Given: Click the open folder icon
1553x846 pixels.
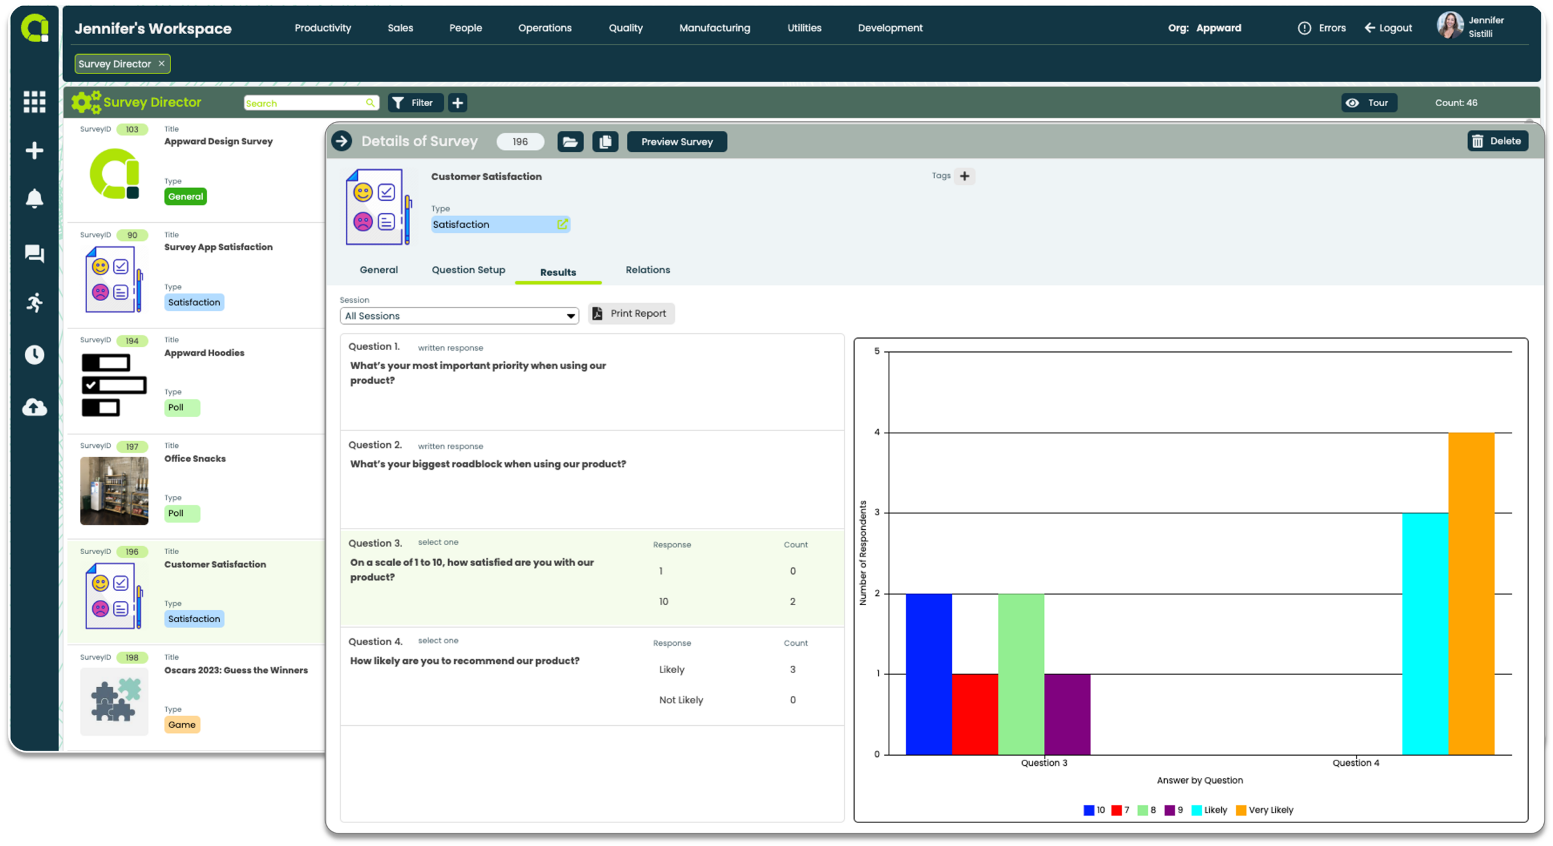Looking at the screenshot, I should click(x=570, y=141).
